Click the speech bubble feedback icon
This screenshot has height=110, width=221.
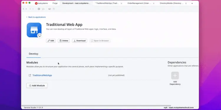click(x=43, y=9)
